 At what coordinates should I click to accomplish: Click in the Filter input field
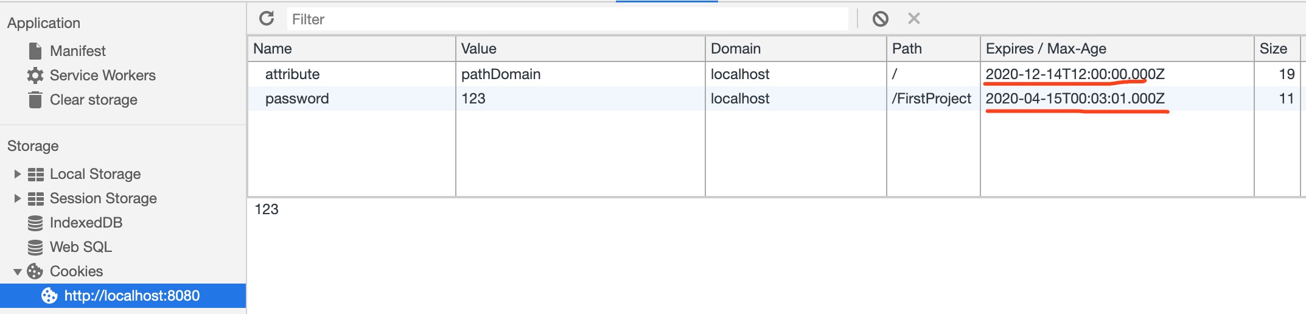pyautogui.click(x=567, y=19)
